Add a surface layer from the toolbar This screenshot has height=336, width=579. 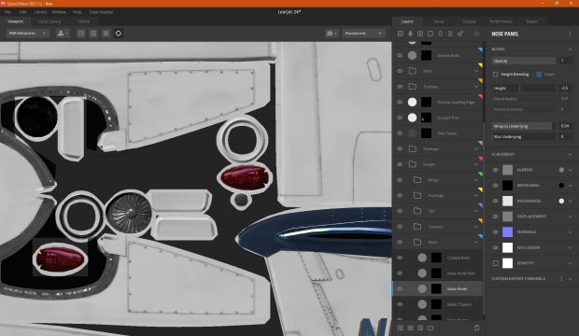(x=401, y=34)
